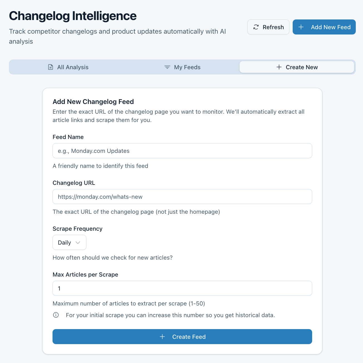The width and height of the screenshot is (363, 363).
Task: Click into the Changelog URL input
Action: pos(182,197)
